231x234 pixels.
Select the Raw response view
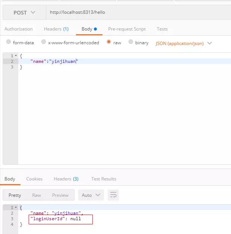[37, 195]
